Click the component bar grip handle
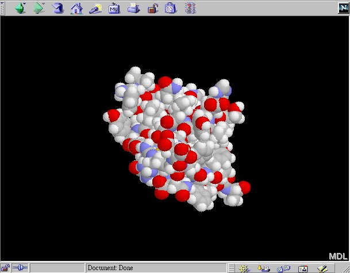The width and height of the screenshot is (350, 273). click(232, 268)
